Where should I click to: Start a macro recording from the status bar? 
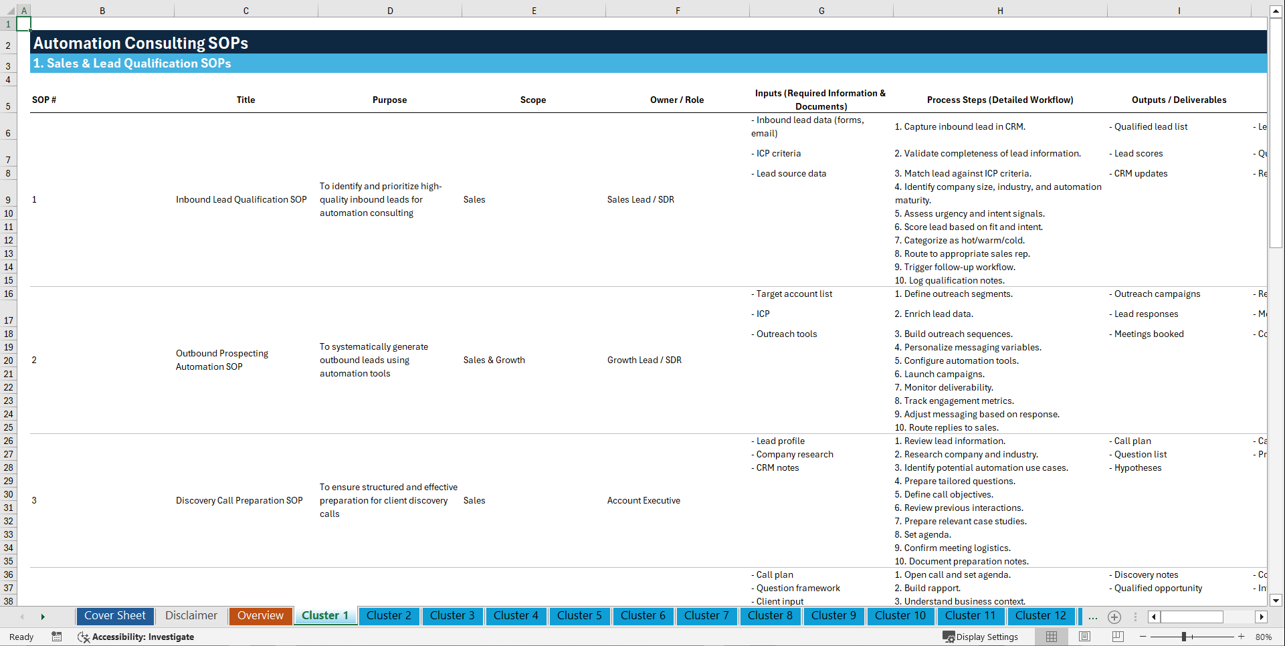tap(57, 637)
